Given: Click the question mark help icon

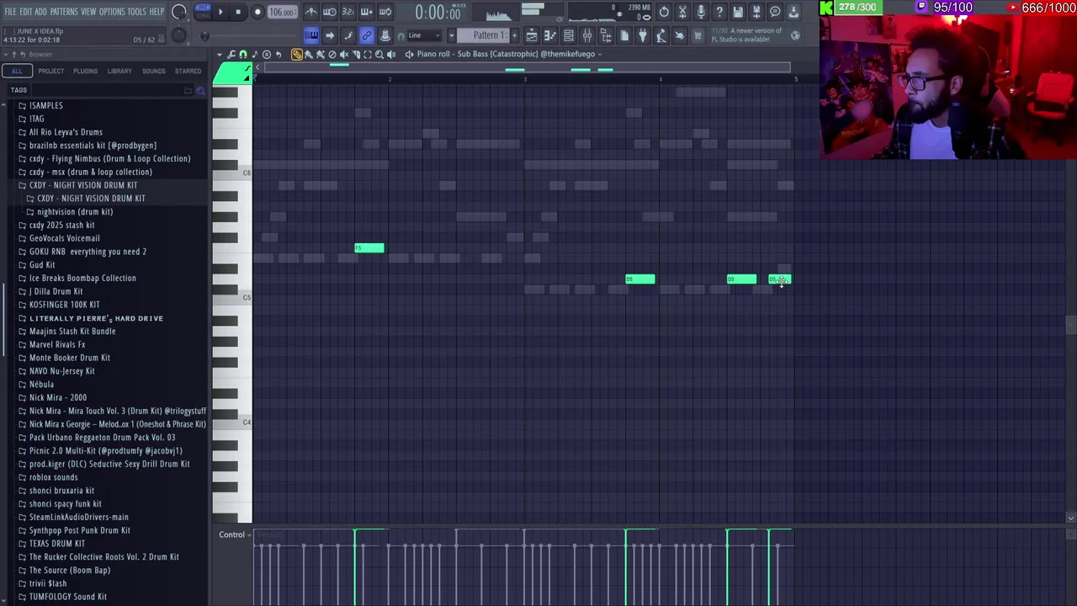Looking at the screenshot, I should point(719,12).
